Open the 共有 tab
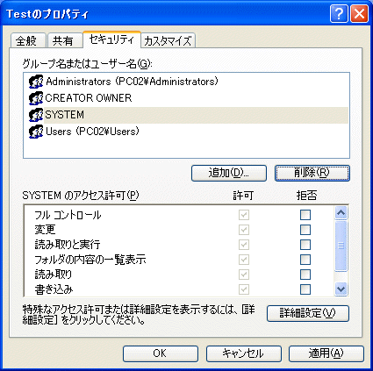 click(x=63, y=40)
